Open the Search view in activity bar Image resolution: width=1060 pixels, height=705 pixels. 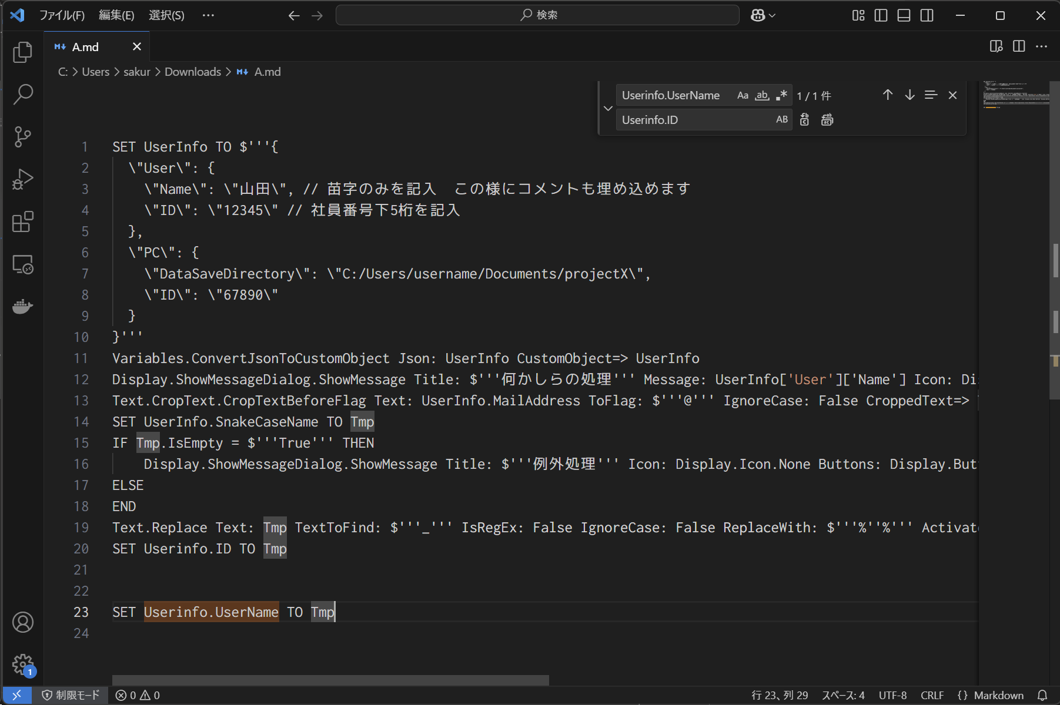click(22, 94)
